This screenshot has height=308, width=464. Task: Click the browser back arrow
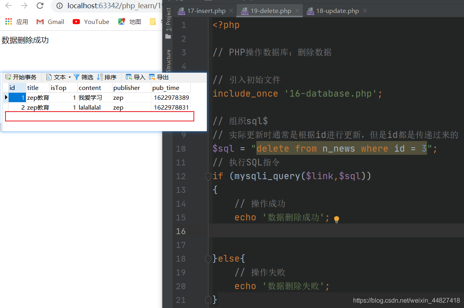point(9,5)
